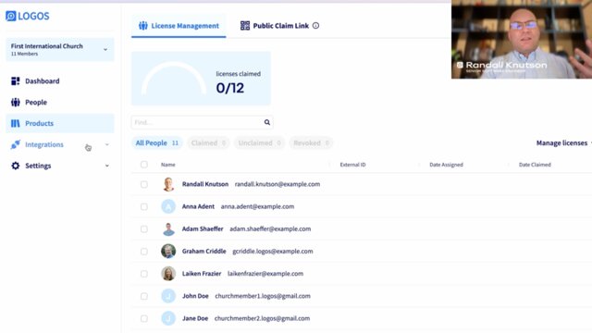Check the Adam Shaeffer row checkbox
This screenshot has height=333, width=592.
tap(144, 228)
